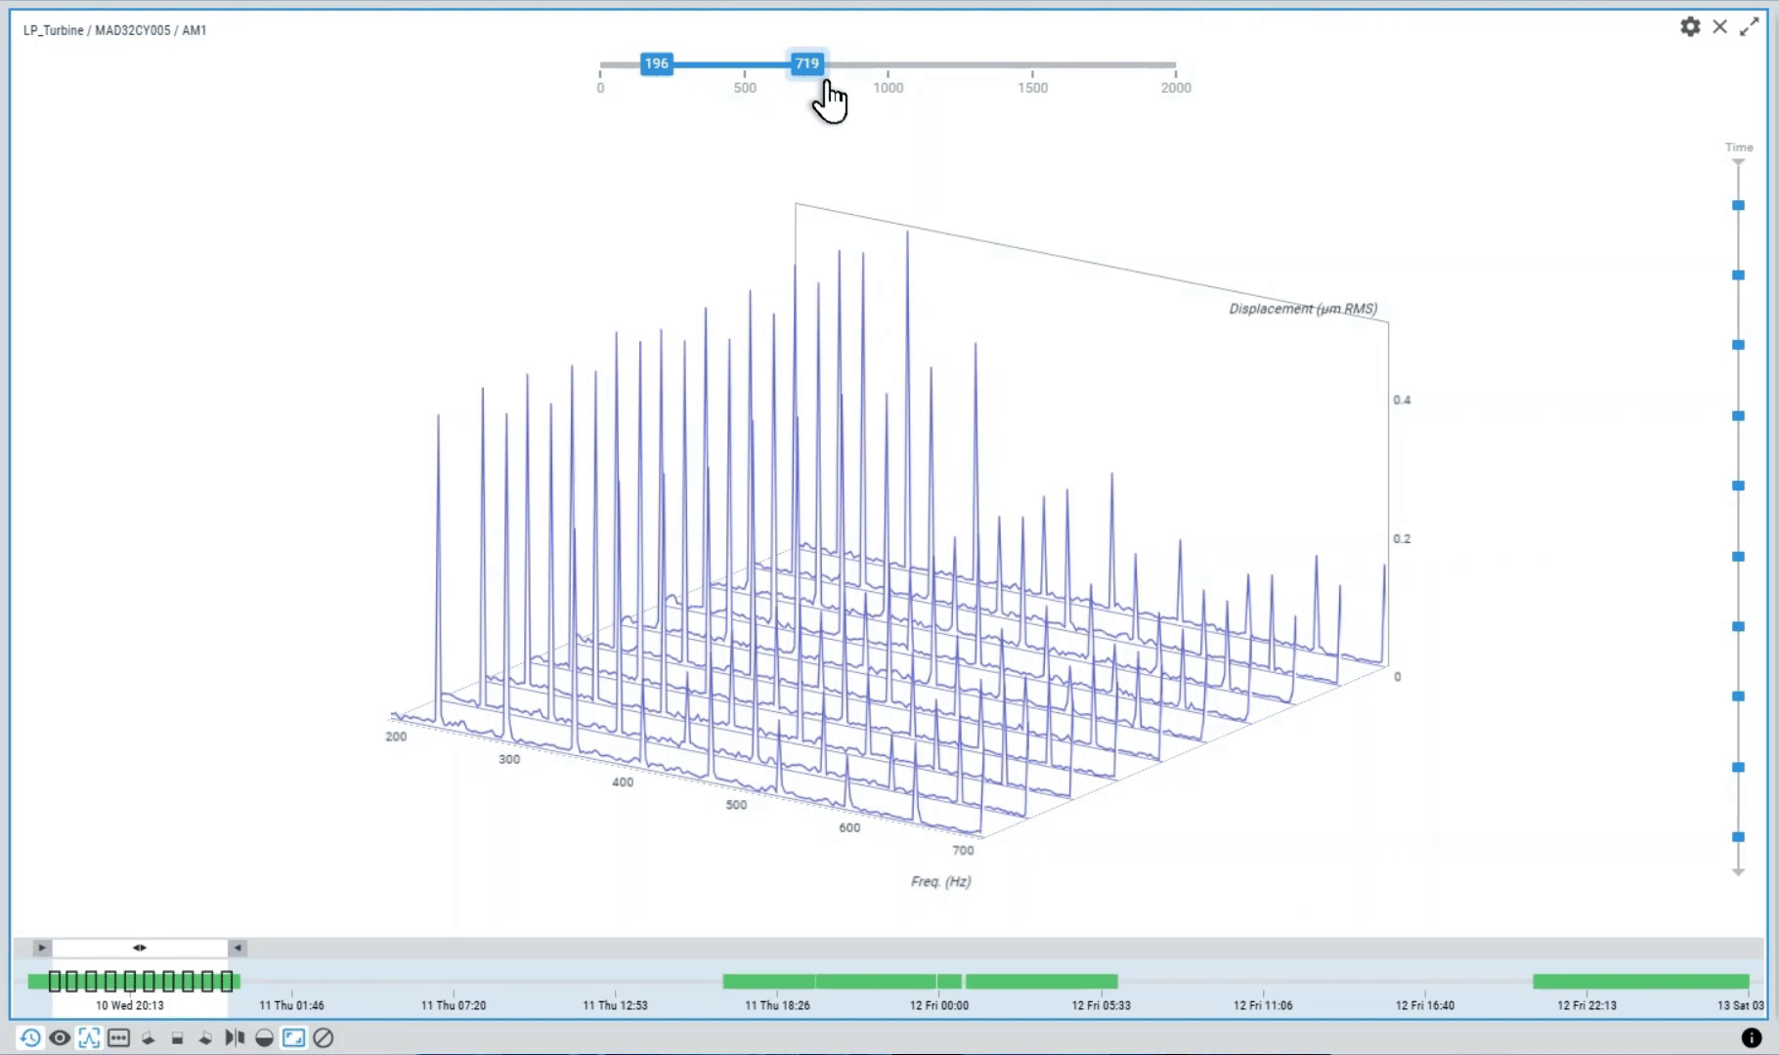
Task: Open the settings gear in plot header
Action: click(1690, 27)
